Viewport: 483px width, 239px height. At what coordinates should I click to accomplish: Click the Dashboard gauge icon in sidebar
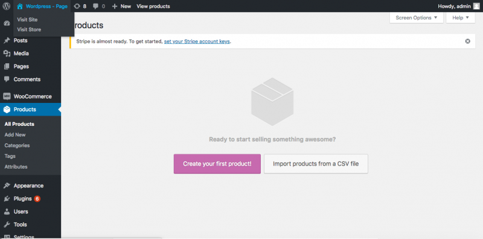point(7,23)
